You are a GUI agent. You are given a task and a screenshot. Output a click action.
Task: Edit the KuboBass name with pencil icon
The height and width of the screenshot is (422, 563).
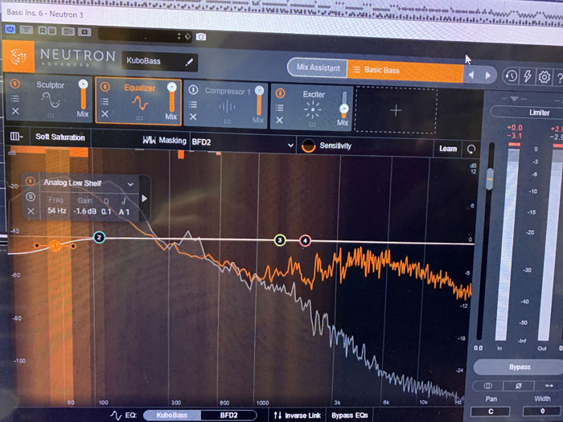189,62
